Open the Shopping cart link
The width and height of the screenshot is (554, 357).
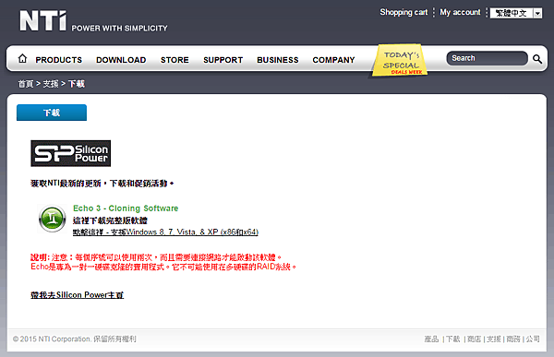coord(403,12)
